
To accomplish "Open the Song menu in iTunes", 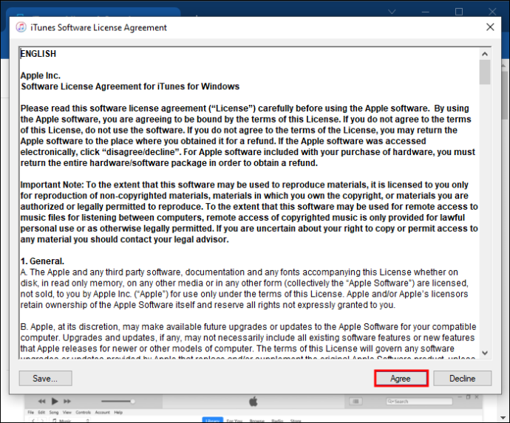I will pos(54,412).
